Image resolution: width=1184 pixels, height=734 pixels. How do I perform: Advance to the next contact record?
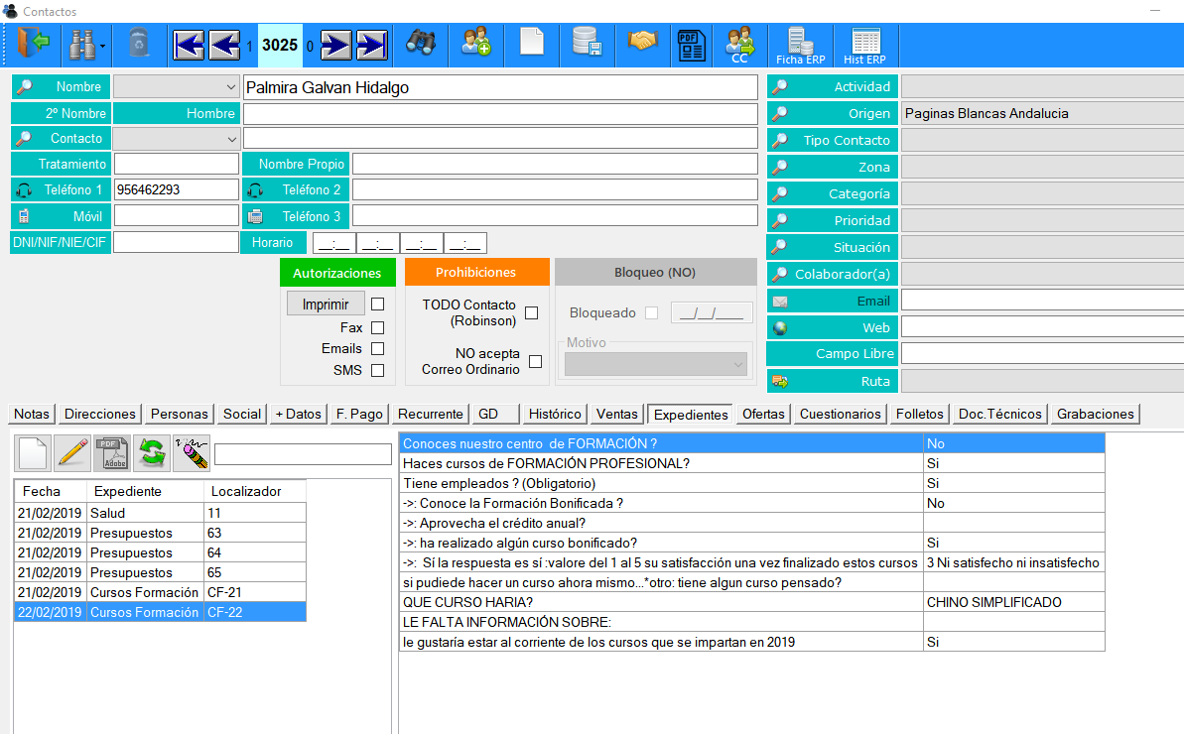335,46
